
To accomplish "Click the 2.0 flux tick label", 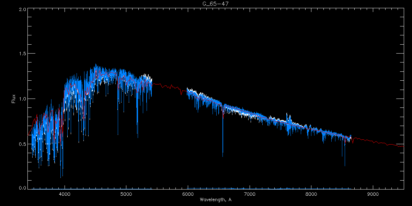I will click(22, 10).
